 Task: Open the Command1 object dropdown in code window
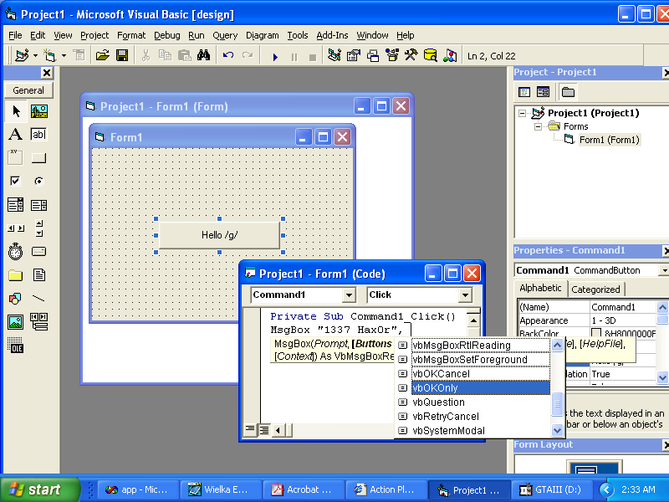pos(349,295)
